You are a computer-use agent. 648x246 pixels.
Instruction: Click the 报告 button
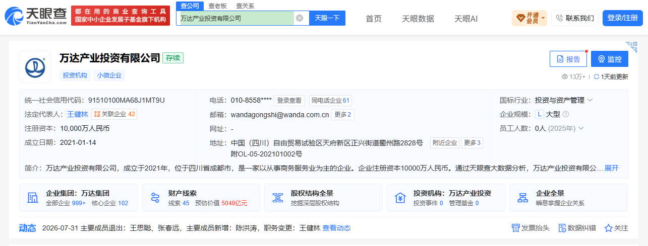pyautogui.click(x=568, y=59)
